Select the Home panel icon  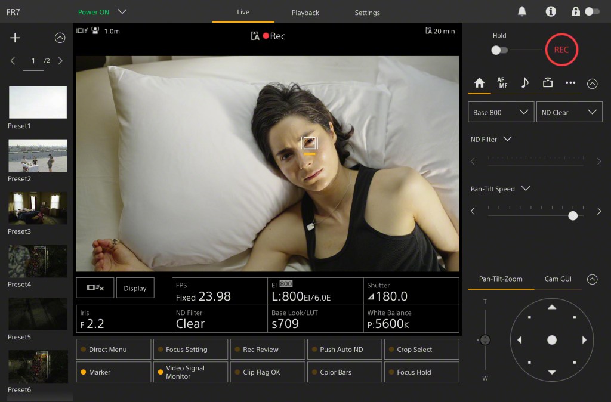[x=479, y=82]
